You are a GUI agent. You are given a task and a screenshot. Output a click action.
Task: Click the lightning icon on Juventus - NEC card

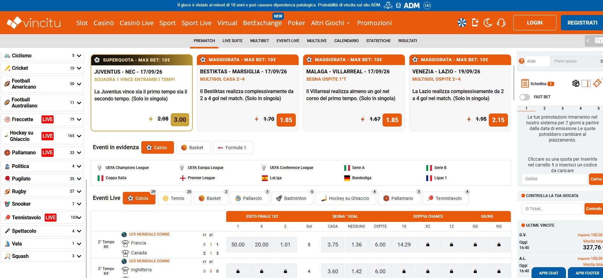pos(151,119)
